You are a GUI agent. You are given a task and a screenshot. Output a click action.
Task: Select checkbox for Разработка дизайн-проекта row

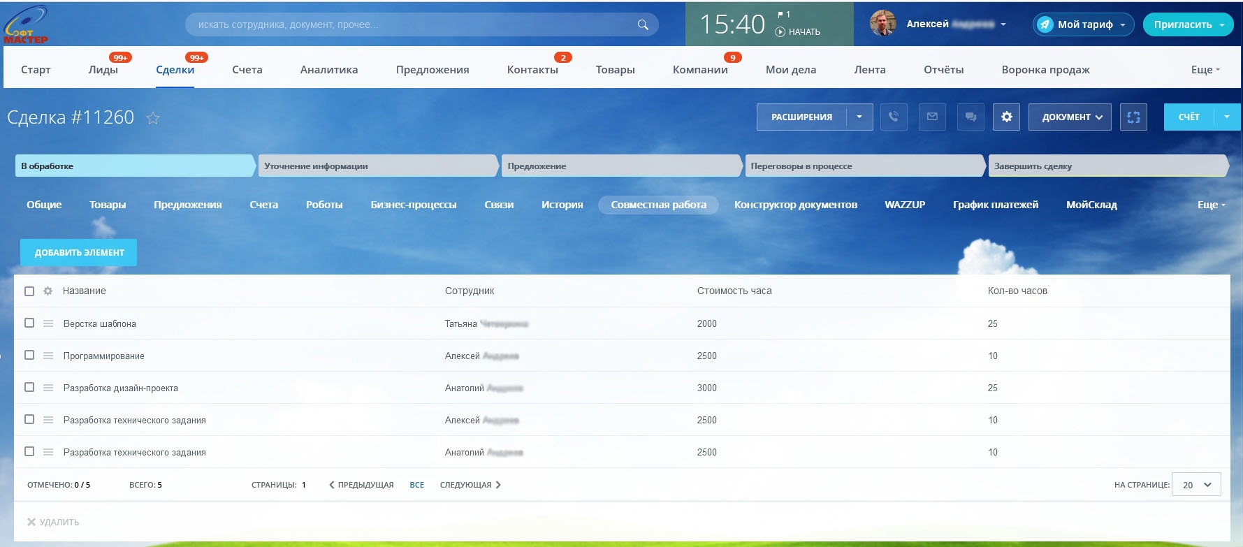pos(29,387)
